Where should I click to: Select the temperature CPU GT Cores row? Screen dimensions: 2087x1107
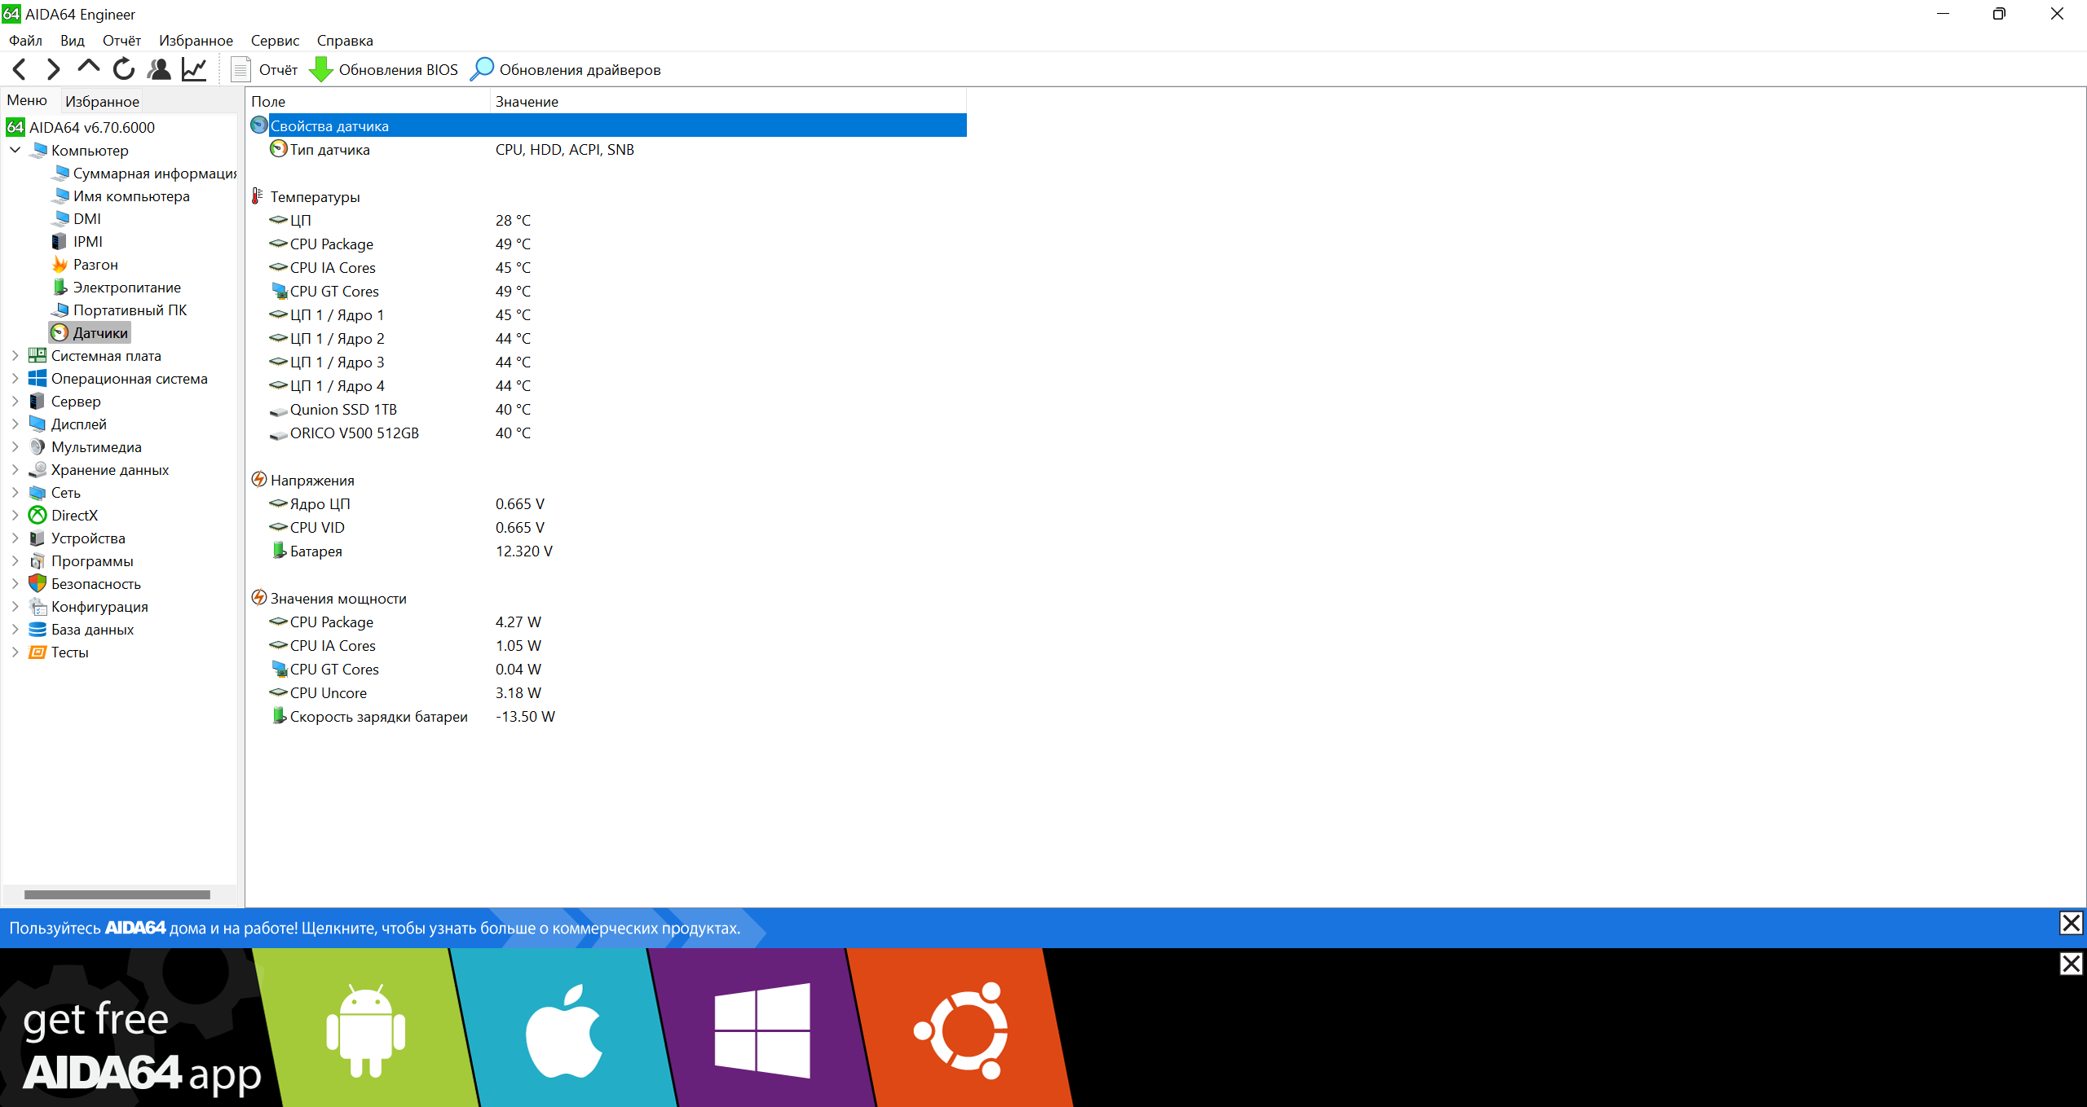(607, 291)
